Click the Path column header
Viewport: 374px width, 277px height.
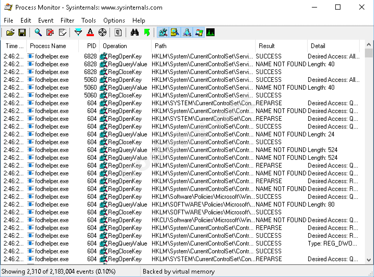click(x=204, y=46)
